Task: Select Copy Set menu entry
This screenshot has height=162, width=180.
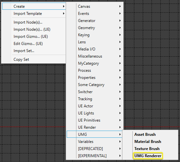Action: point(21,59)
